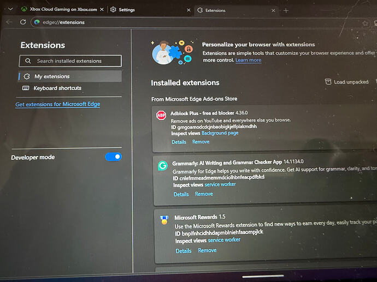
Task: Click the My extensions puzzle icon
Action: point(27,76)
